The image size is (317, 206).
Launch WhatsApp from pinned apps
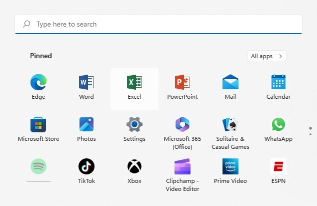point(278,129)
